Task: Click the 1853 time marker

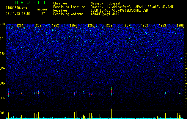Action: click(56, 25)
